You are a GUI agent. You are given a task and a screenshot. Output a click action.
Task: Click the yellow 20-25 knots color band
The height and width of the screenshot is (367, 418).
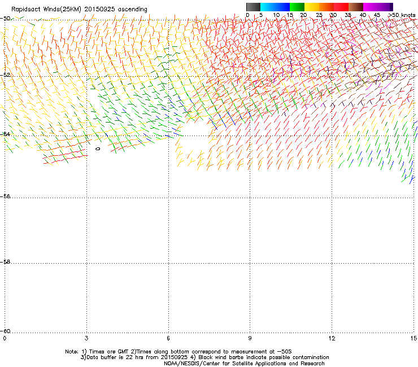[x=312, y=7]
